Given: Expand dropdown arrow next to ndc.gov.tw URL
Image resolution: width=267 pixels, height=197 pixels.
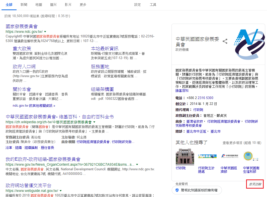Looking at the screenshot, I should 45,32.
